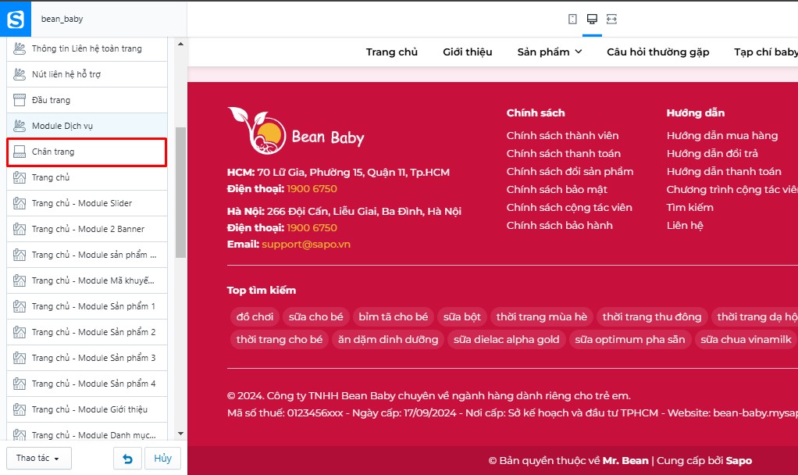Click sidebar scroll down arrow
Viewport: 798px width, 475px height.
(180, 434)
